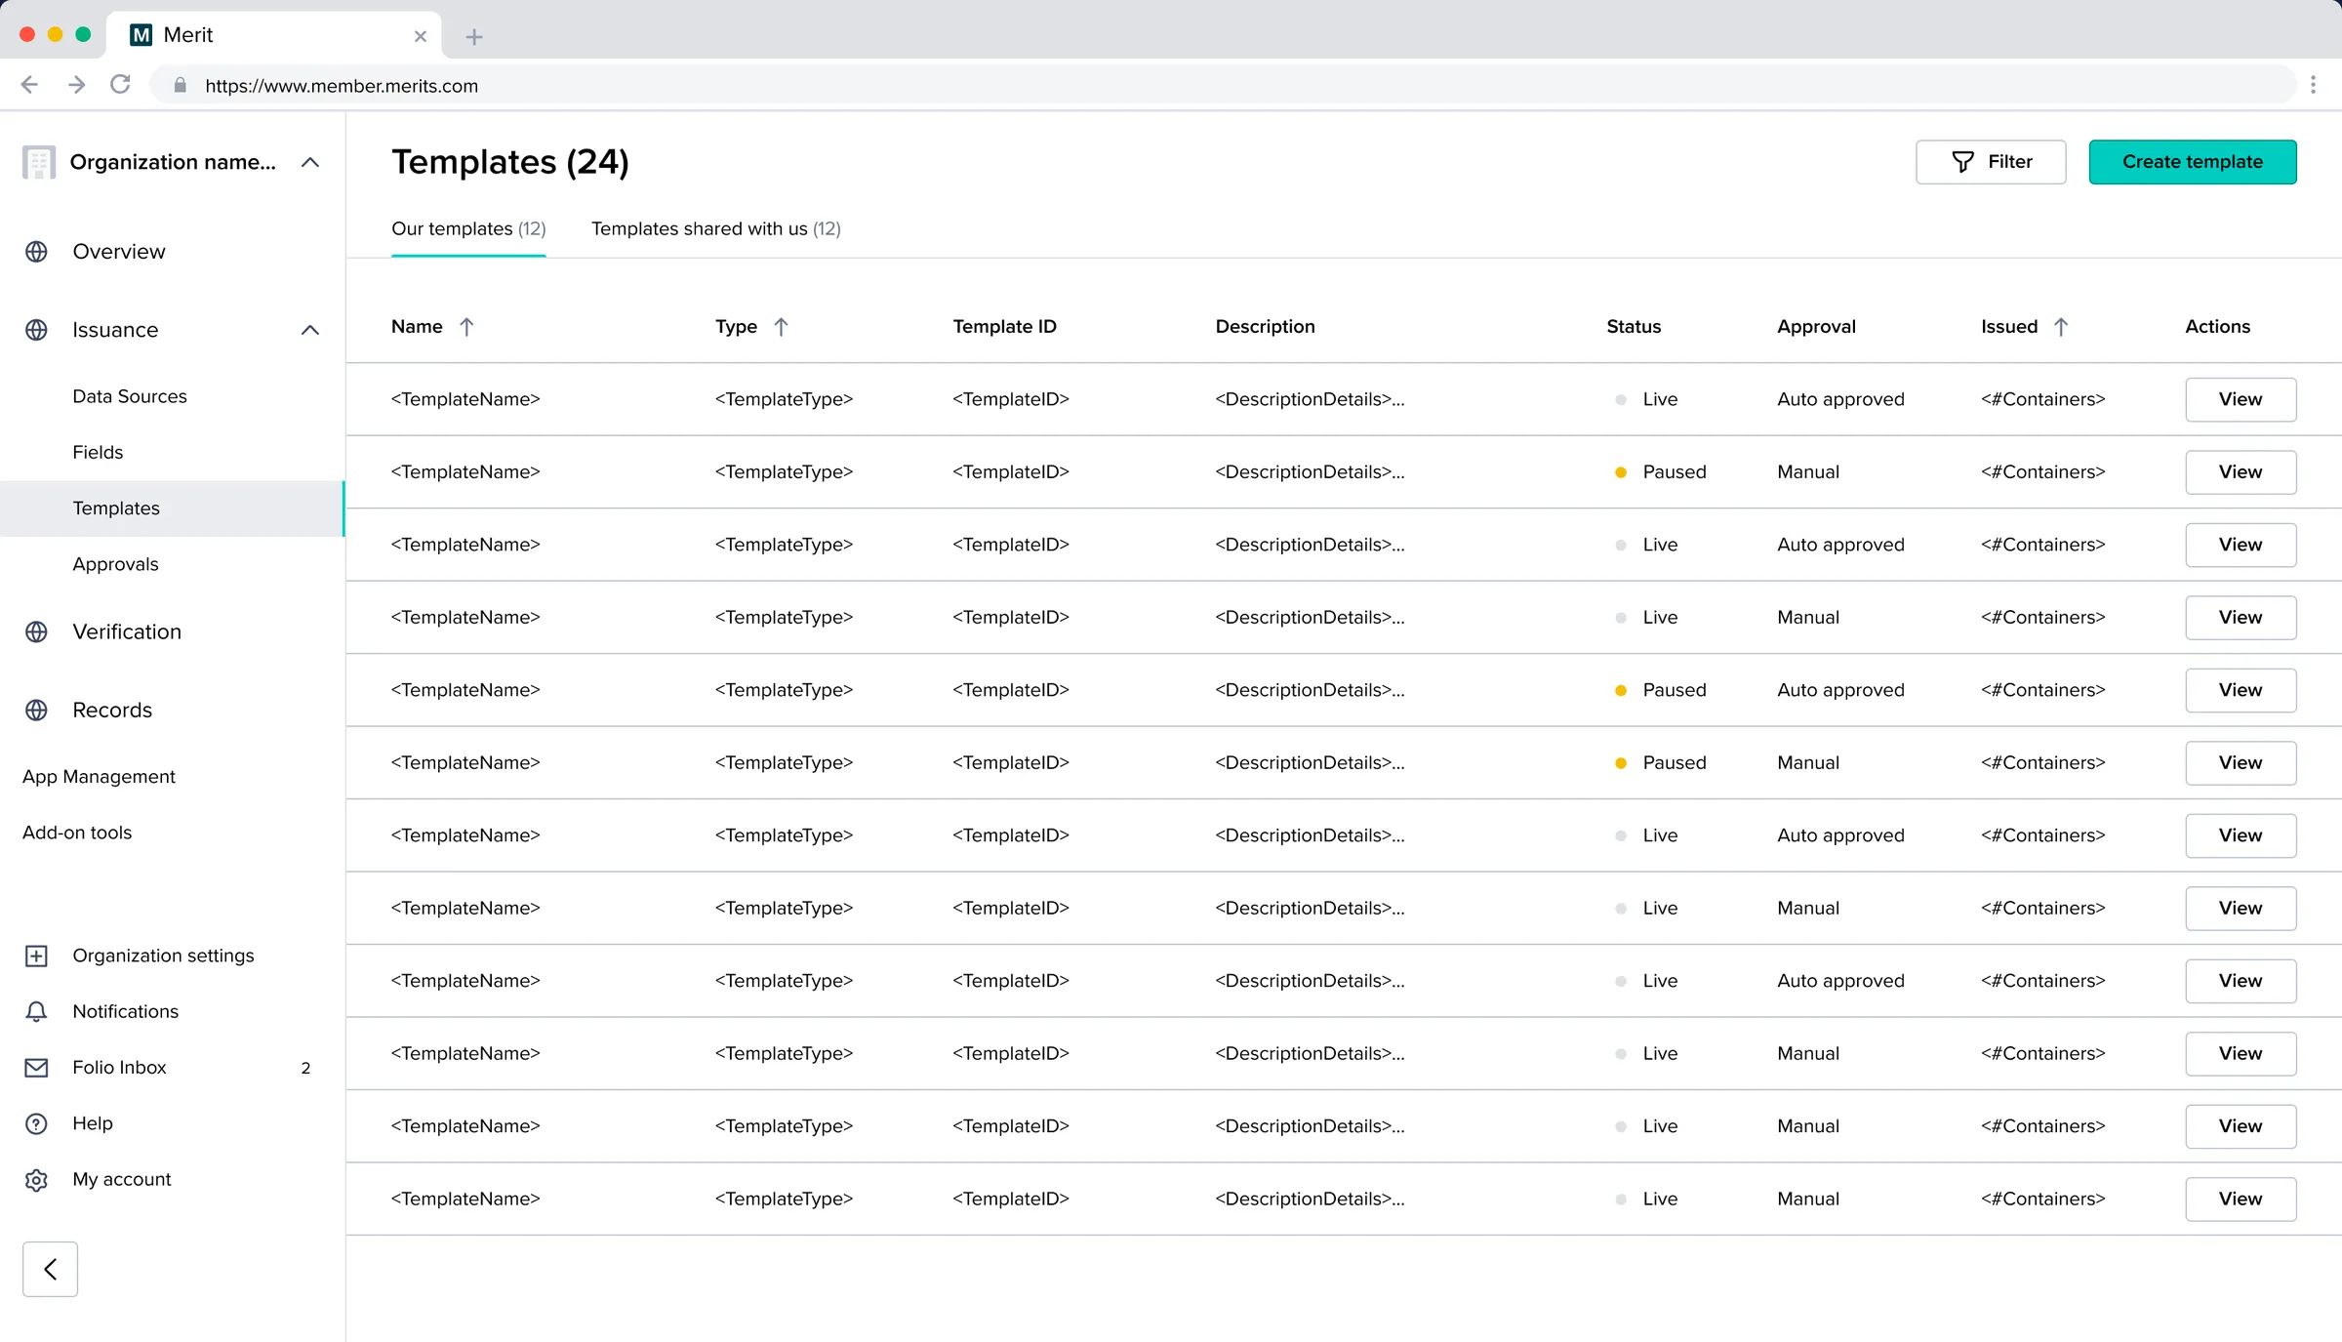The width and height of the screenshot is (2342, 1342).
Task: Click the Status column header
Action: [1634, 327]
